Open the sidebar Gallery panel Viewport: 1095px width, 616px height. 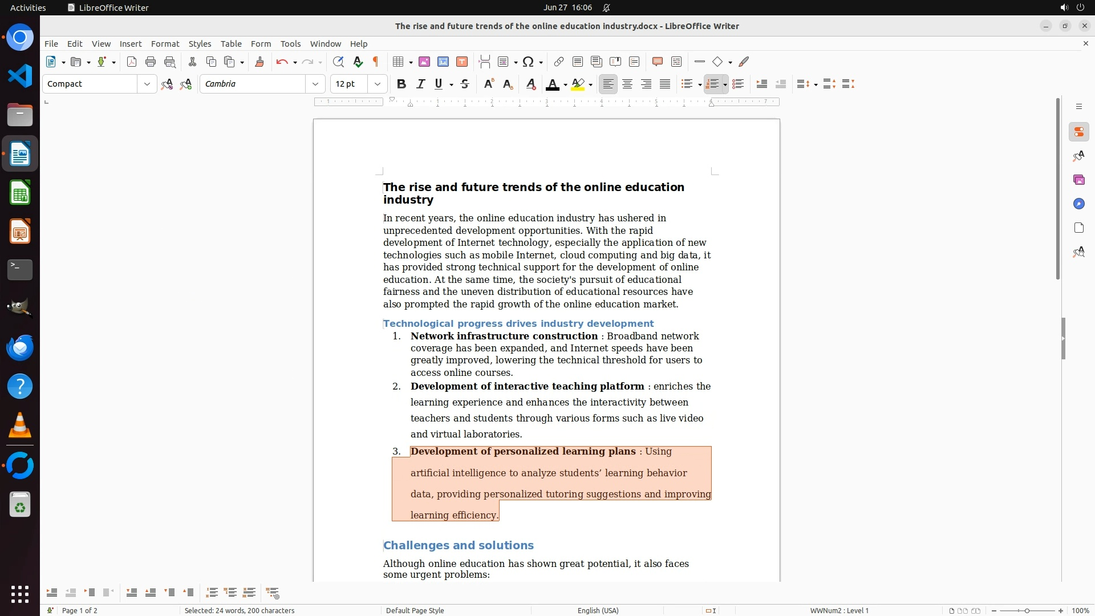[x=1078, y=180]
